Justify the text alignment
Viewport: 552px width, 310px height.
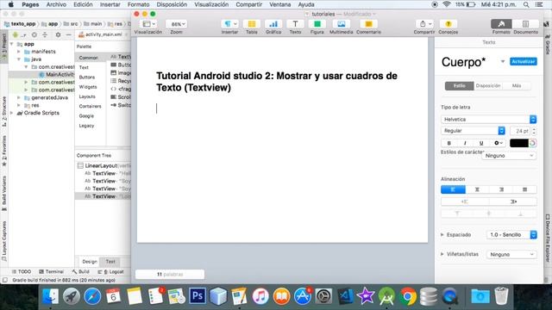click(x=525, y=189)
